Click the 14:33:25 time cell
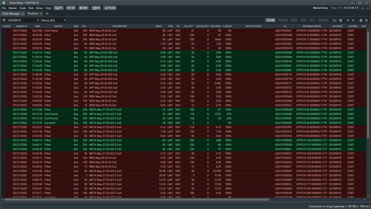Screen dimensions: 371x209 [x=37, y=136]
